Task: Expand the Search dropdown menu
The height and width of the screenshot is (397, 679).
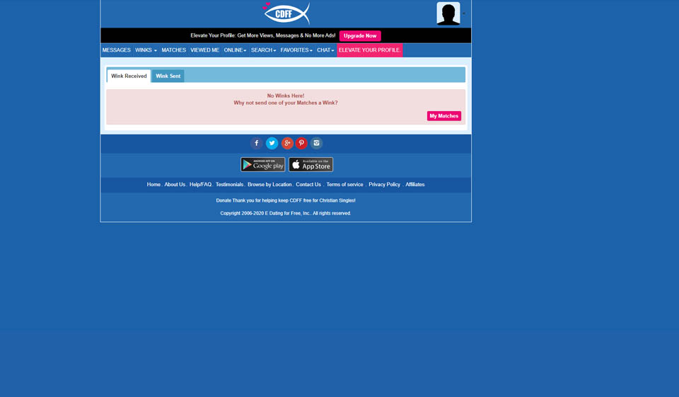Action: coord(263,50)
